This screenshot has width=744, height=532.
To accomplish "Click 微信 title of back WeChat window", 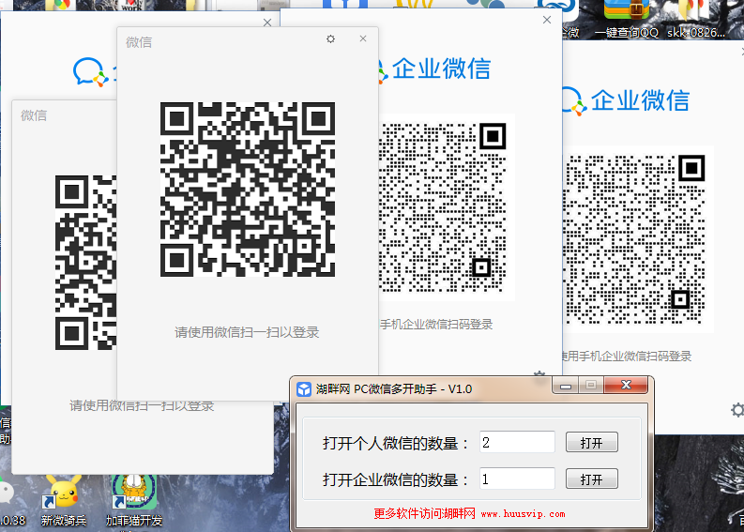I will pos(34,115).
